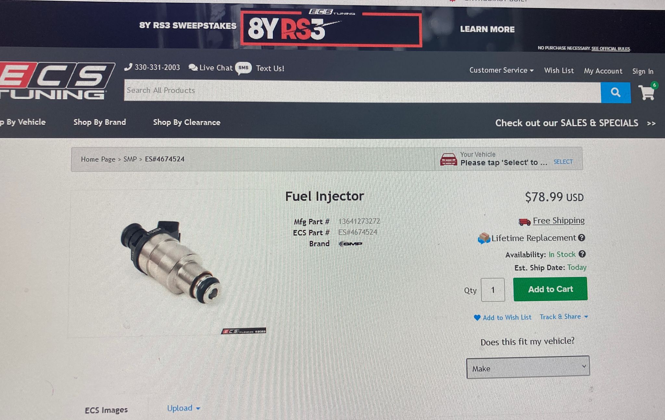Click the Live Chat speech bubbles icon
Screen dimensions: 665x420
point(193,68)
